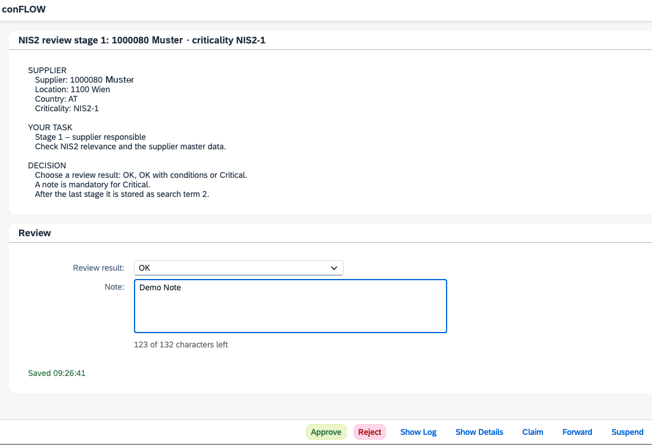Viewport: 652px width, 445px height.
Task: Click Show Details
Action: tap(479, 432)
